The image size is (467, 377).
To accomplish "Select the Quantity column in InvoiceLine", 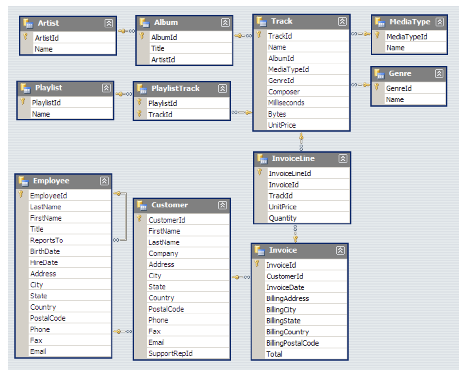I will tap(308, 218).
